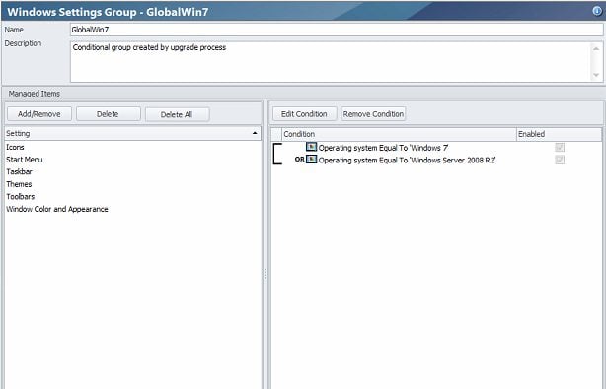This screenshot has height=389, width=606.
Task: Click the Condition column header
Action: point(399,134)
